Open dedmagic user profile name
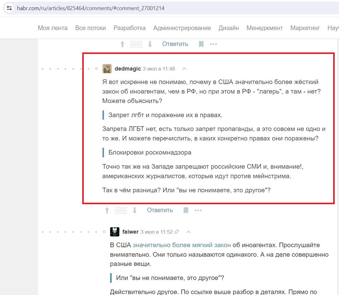This screenshot has height=295, width=339. 128,69
